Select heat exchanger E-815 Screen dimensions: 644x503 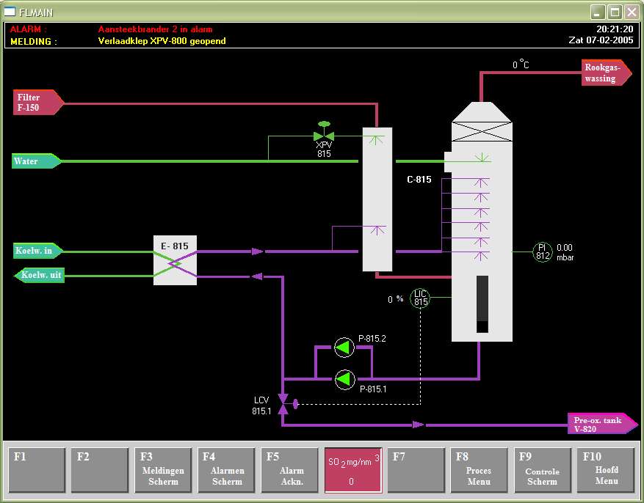pyautogui.click(x=175, y=260)
